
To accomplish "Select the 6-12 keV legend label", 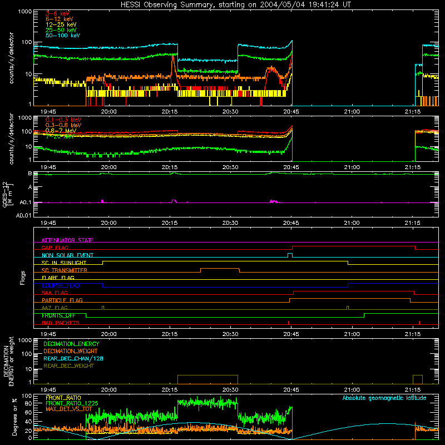I will coord(60,19).
